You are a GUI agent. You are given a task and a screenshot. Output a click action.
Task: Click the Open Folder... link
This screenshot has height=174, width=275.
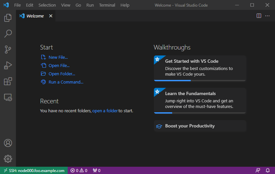(x=62, y=74)
